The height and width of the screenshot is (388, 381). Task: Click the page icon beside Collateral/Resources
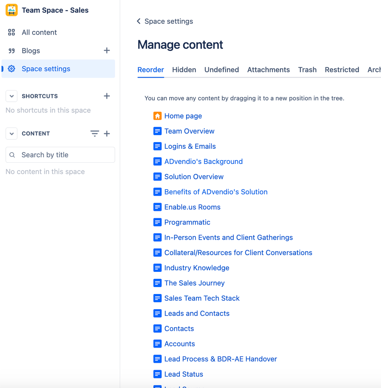click(157, 252)
